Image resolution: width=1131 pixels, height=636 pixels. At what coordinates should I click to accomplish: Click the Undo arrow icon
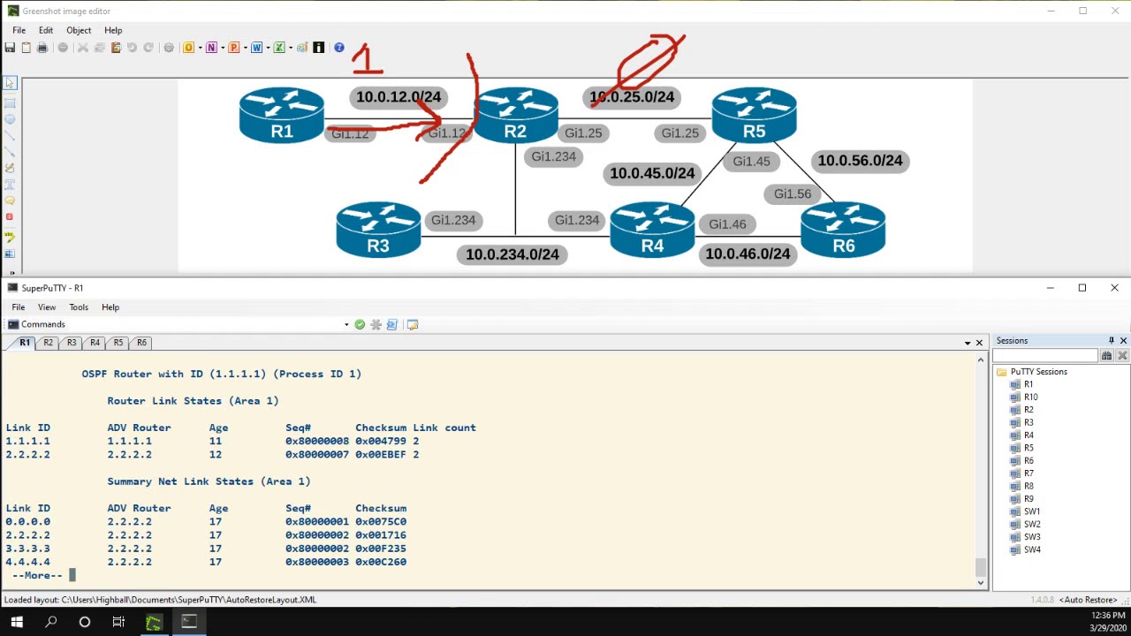(x=132, y=48)
